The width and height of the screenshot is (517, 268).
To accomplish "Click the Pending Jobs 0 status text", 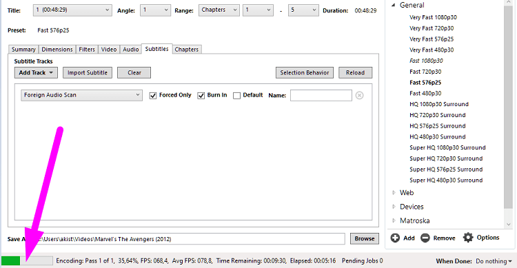I will [x=363, y=261].
